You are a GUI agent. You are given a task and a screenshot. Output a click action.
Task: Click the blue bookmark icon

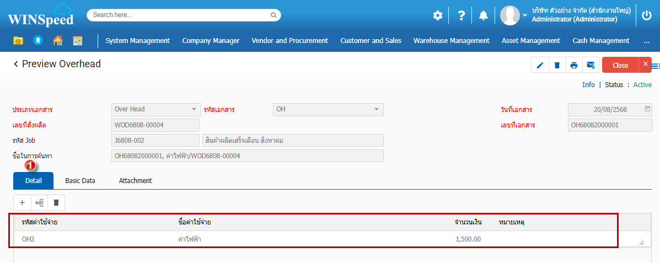(x=37, y=40)
